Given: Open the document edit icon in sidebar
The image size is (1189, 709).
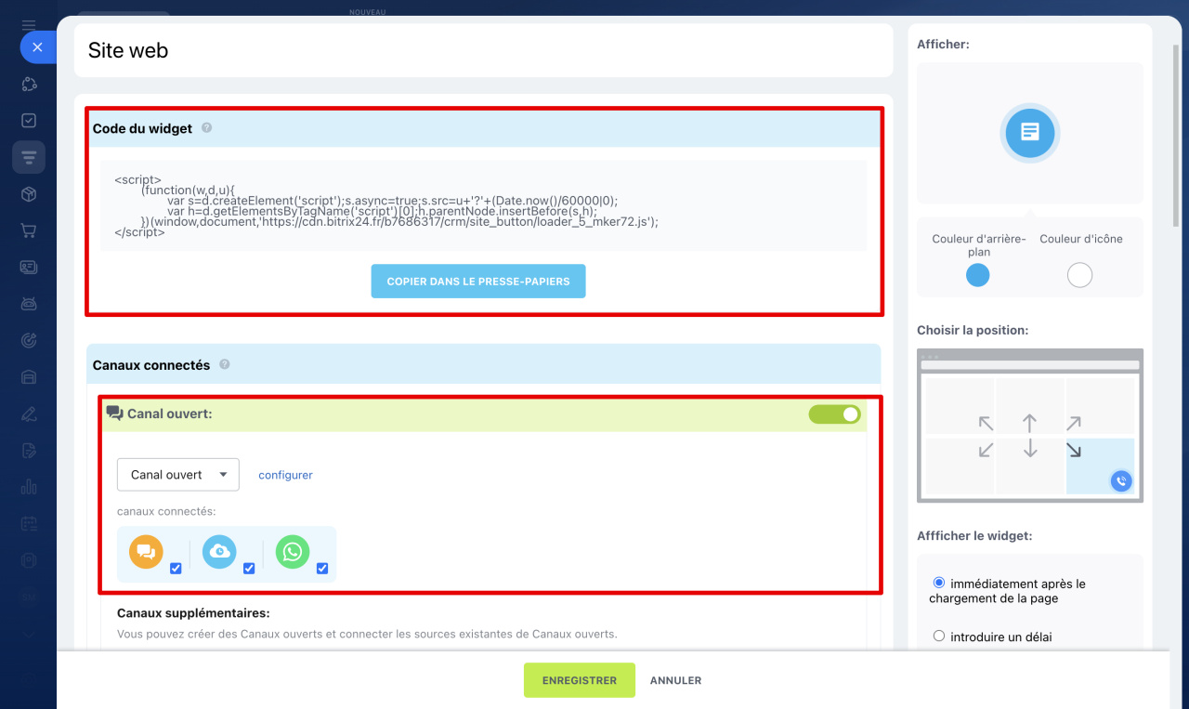Looking at the screenshot, I should click(x=29, y=451).
